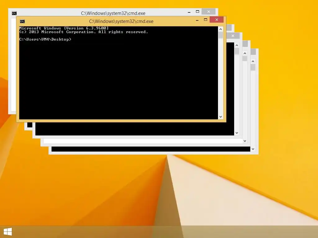Screen dimensions: 318x238
Task: Click scroll-up arrow of the white-content background window
Action: pos(245,53)
